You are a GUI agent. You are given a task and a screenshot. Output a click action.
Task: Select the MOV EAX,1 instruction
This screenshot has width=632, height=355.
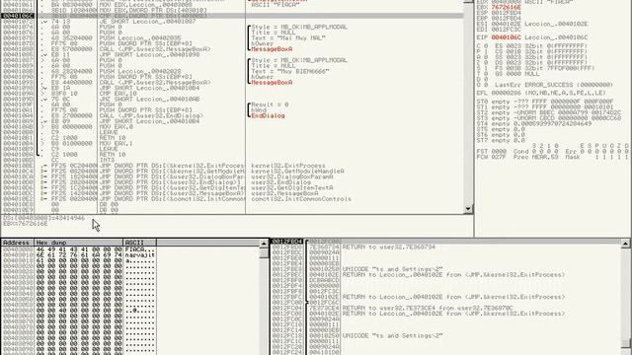coord(116,143)
